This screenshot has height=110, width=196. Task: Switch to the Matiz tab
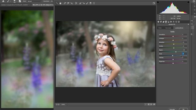(160, 28)
